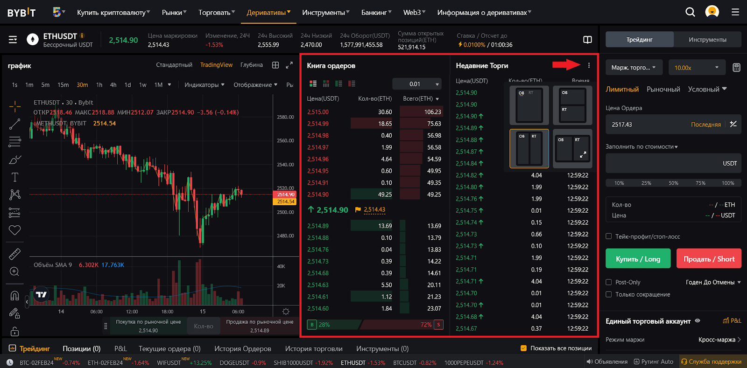Open order book 0.01 grouping dropdown

(417, 84)
